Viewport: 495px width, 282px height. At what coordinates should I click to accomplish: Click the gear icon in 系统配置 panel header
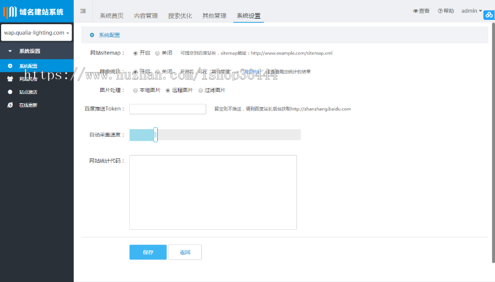pyautogui.click(x=92, y=35)
